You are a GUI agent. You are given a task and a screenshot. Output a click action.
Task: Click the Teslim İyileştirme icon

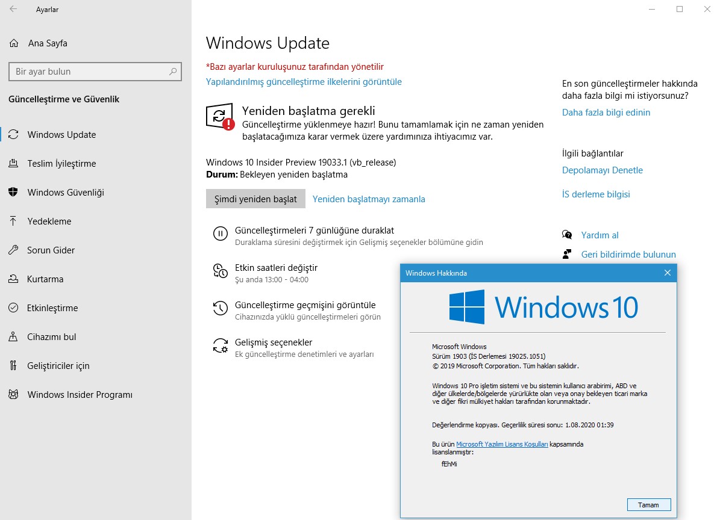click(x=13, y=163)
